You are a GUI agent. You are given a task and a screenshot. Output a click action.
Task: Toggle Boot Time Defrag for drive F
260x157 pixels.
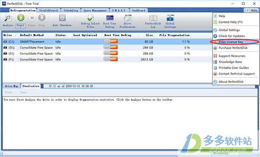tap(110, 59)
